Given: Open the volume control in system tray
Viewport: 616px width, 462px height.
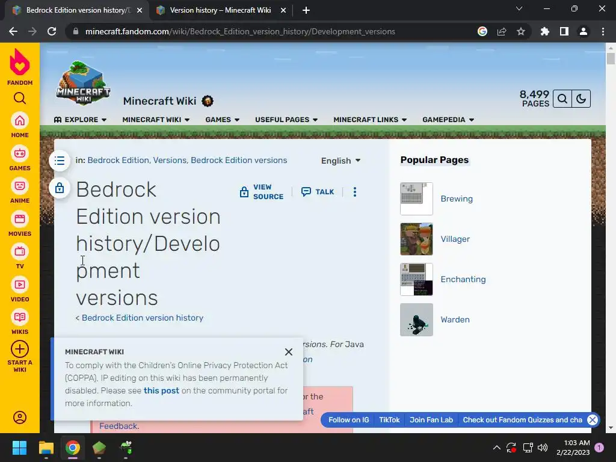Looking at the screenshot, I should (543, 448).
